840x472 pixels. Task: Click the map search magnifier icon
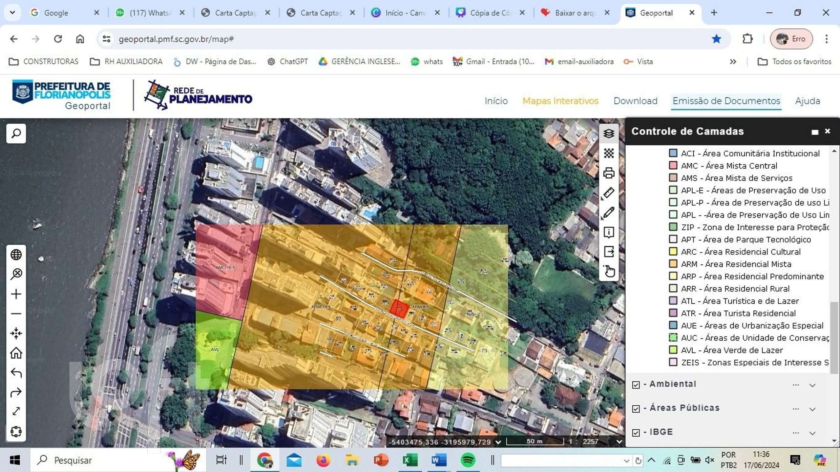16,133
